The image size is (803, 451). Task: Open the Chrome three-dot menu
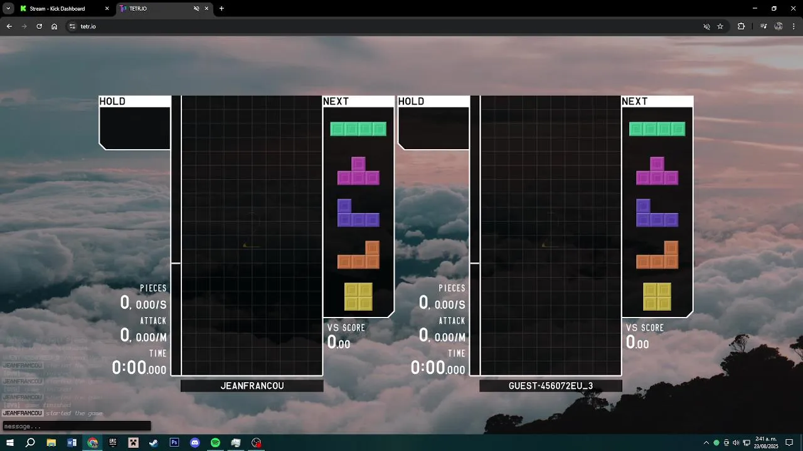click(794, 26)
